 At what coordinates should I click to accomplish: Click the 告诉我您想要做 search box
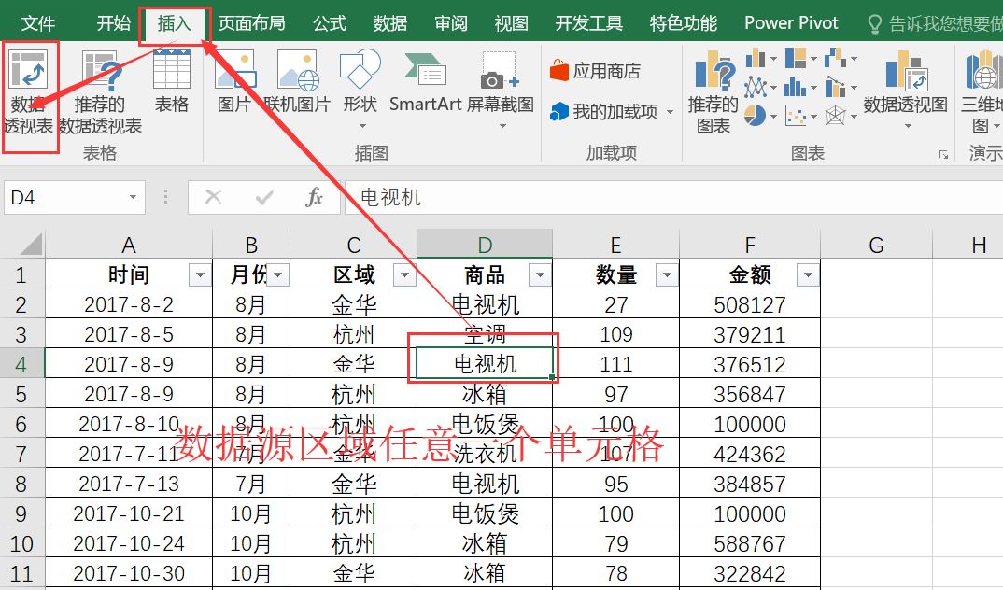pos(935,23)
